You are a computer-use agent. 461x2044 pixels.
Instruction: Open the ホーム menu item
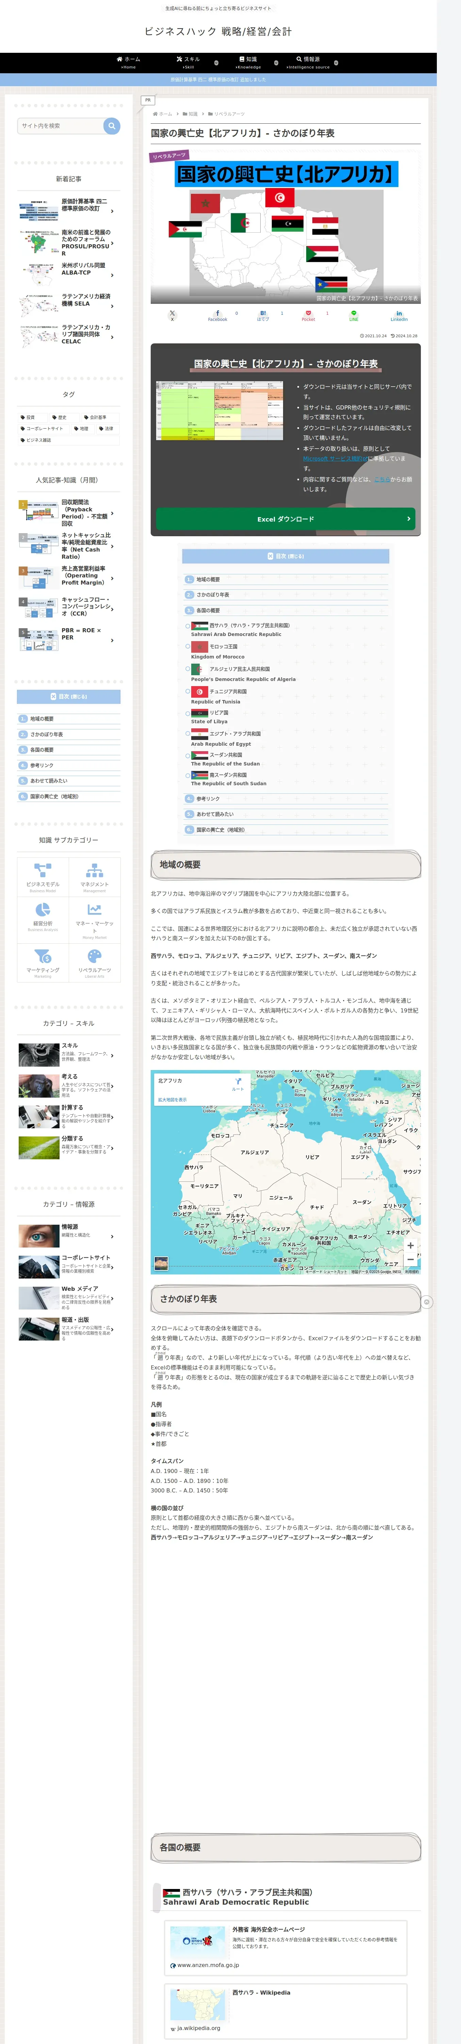[128, 63]
